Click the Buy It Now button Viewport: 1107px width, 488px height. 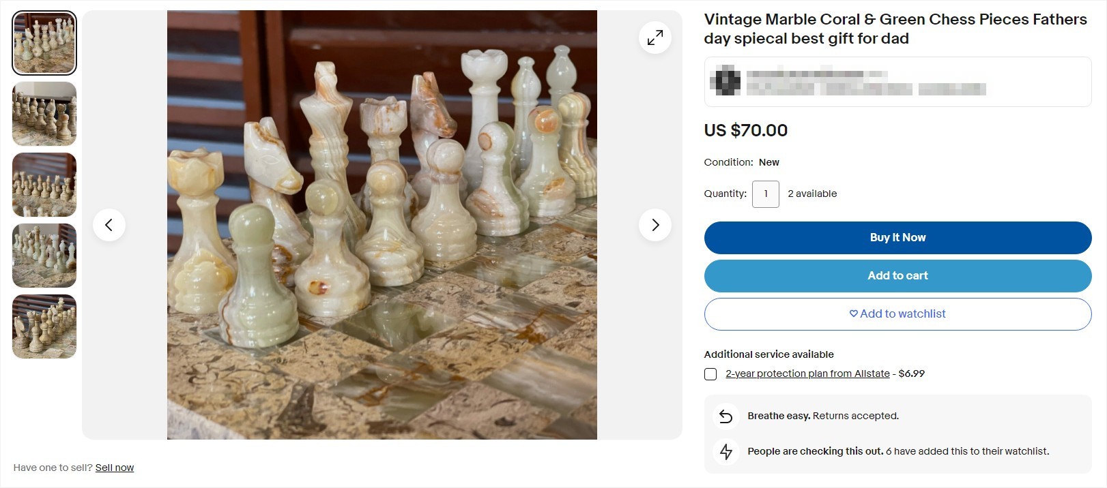click(897, 237)
